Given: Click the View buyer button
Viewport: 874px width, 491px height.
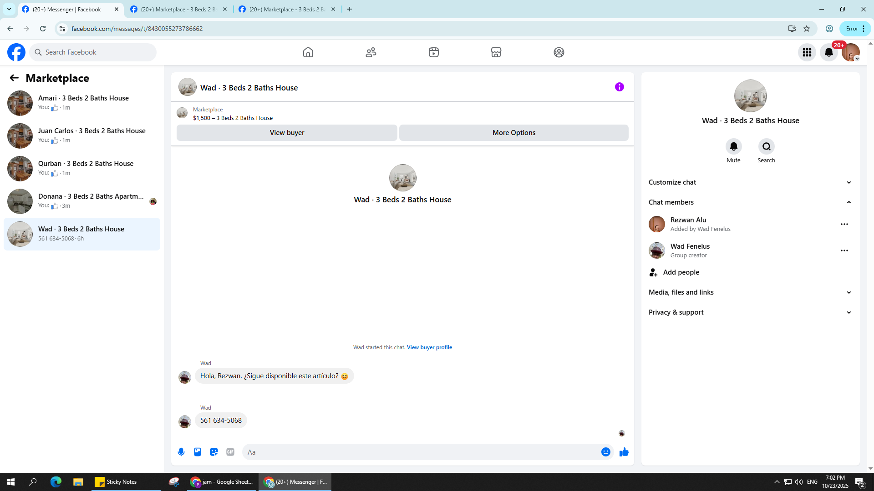Looking at the screenshot, I should coord(287,133).
